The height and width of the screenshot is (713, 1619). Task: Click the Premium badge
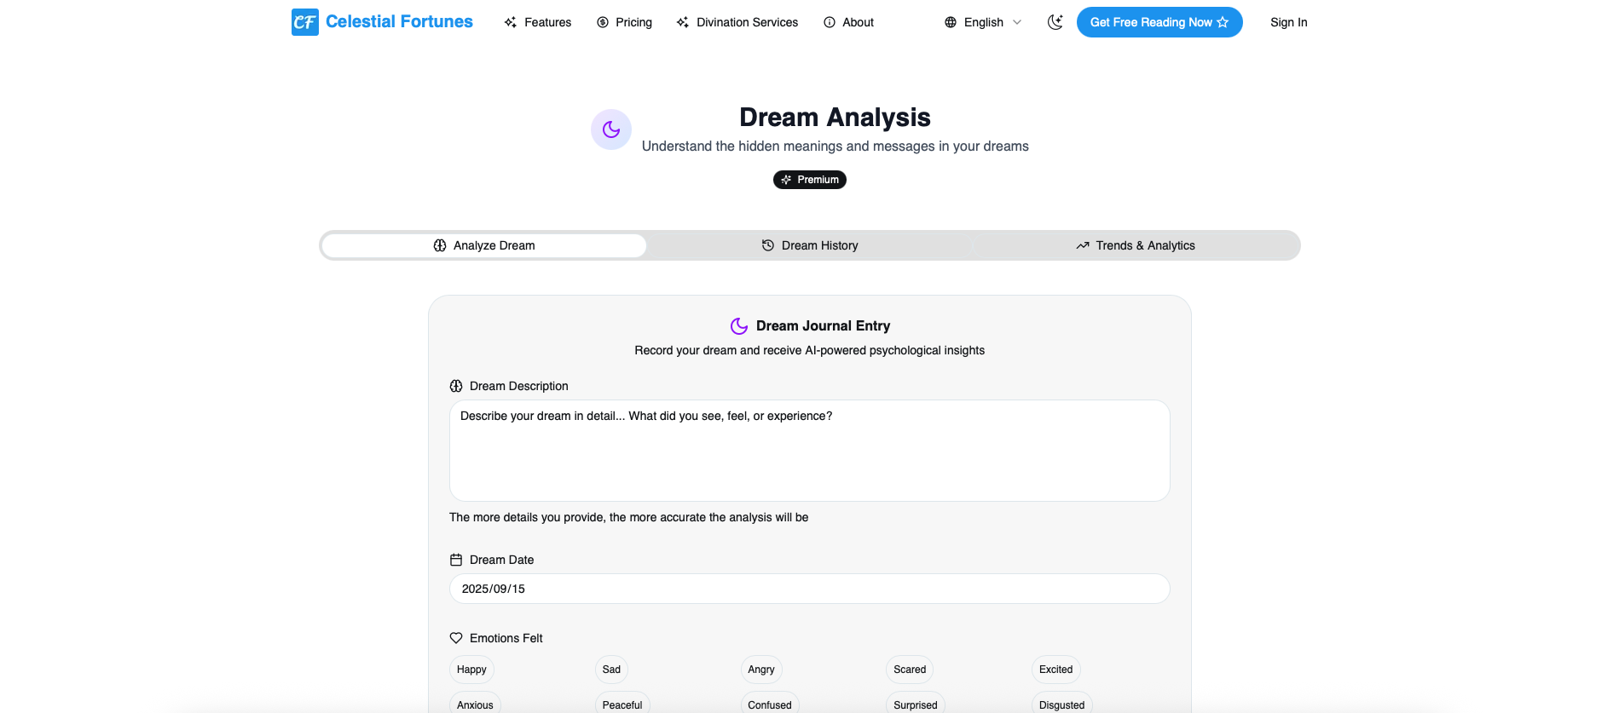click(810, 180)
